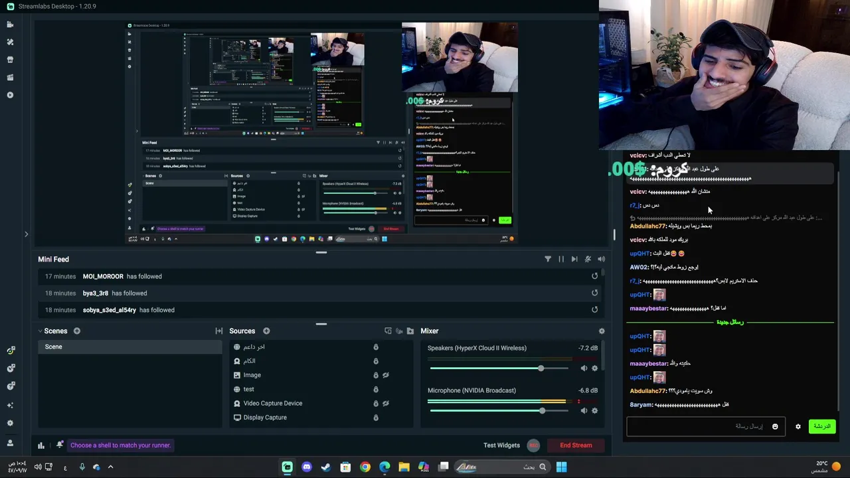Open Google Chrome from the taskbar
The width and height of the screenshot is (850, 478).
point(365,467)
